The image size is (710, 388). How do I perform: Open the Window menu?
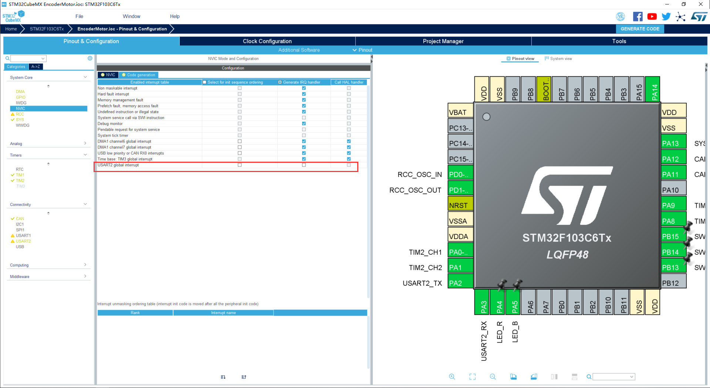point(132,16)
